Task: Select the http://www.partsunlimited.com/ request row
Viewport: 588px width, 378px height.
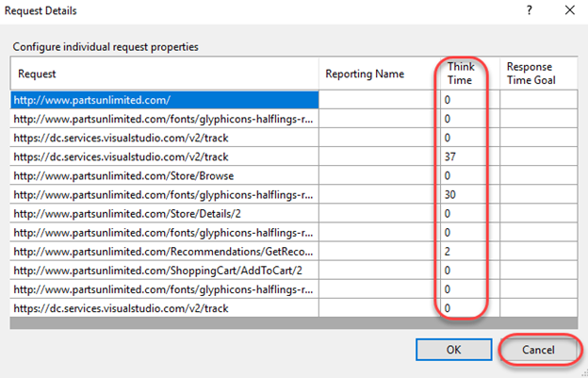Action: [x=165, y=100]
